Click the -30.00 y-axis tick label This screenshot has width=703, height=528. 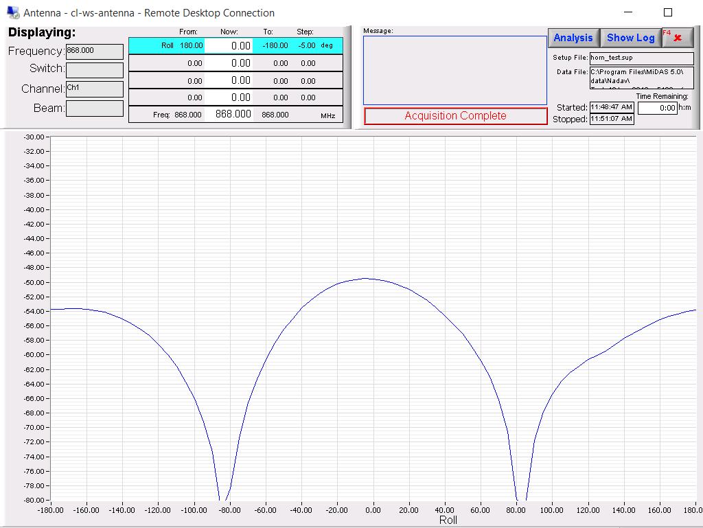tap(34, 137)
